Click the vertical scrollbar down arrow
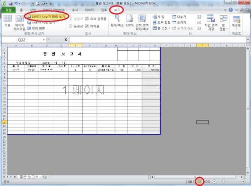 pos(248,173)
